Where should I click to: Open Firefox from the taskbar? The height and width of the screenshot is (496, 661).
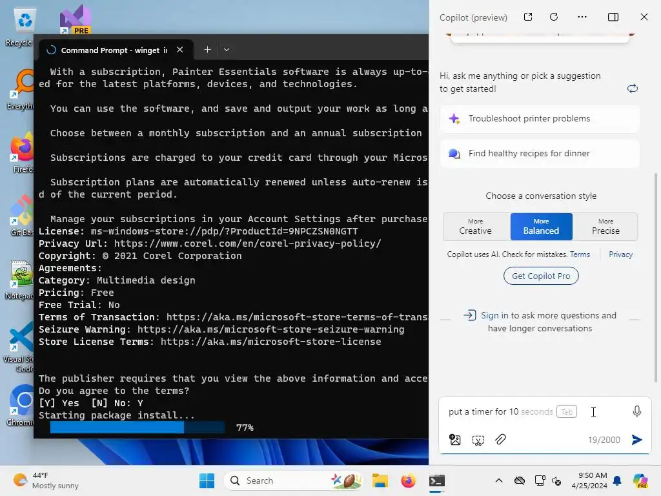click(408, 480)
